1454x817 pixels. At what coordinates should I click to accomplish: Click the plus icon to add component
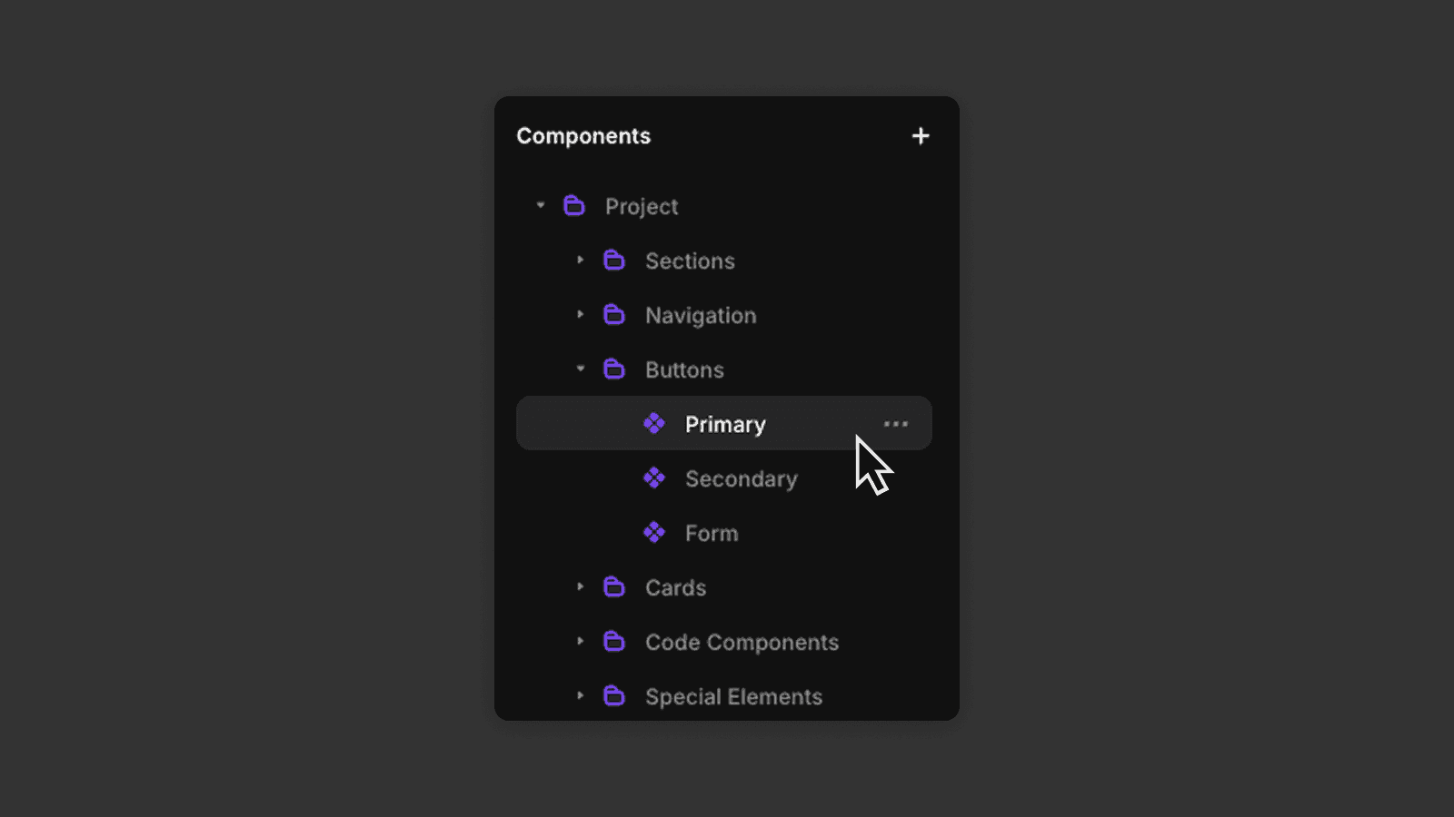[x=921, y=136]
